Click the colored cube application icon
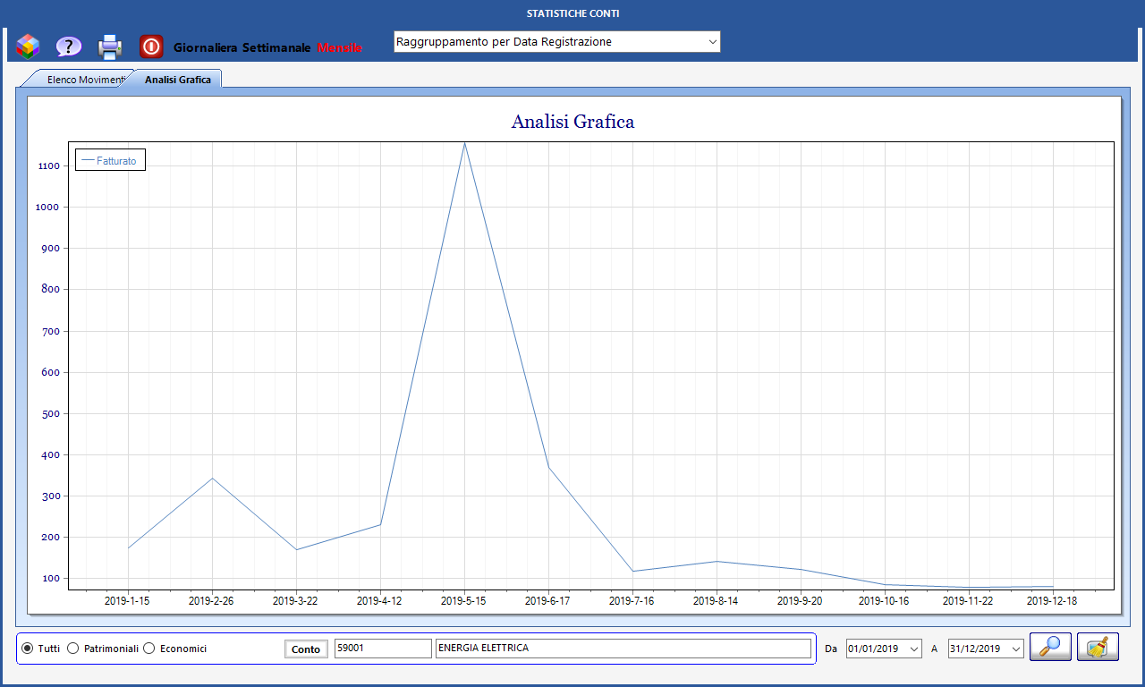The image size is (1145, 687). click(x=28, y=46)
